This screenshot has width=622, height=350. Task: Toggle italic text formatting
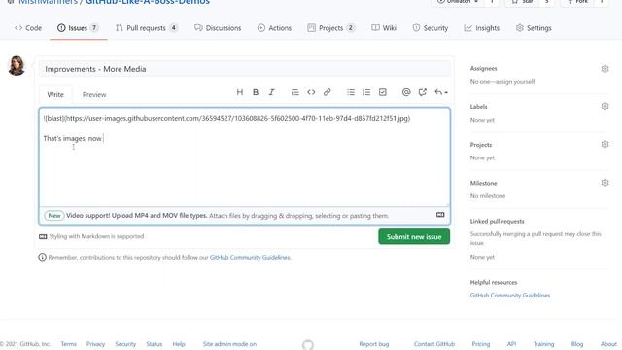click(271, 92)
